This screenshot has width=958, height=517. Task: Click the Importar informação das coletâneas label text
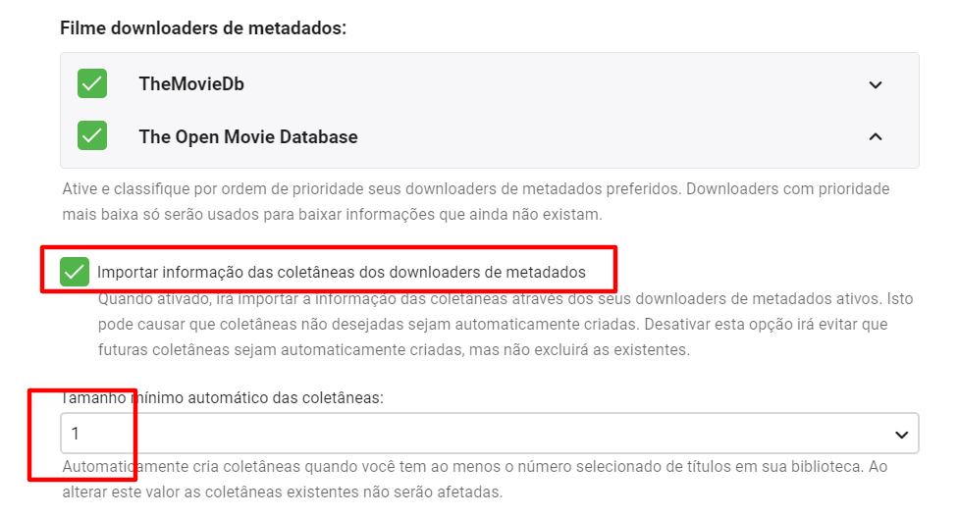click(341, 272)
